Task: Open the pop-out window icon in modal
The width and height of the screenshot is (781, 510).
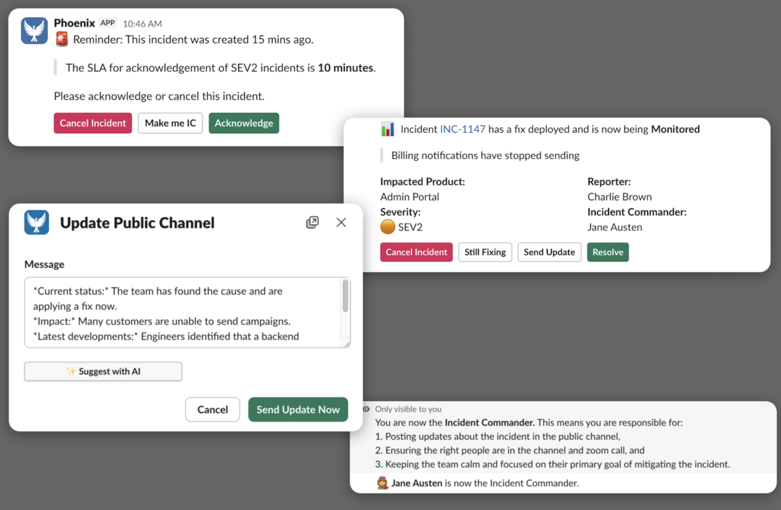Action: click(312, 222)
